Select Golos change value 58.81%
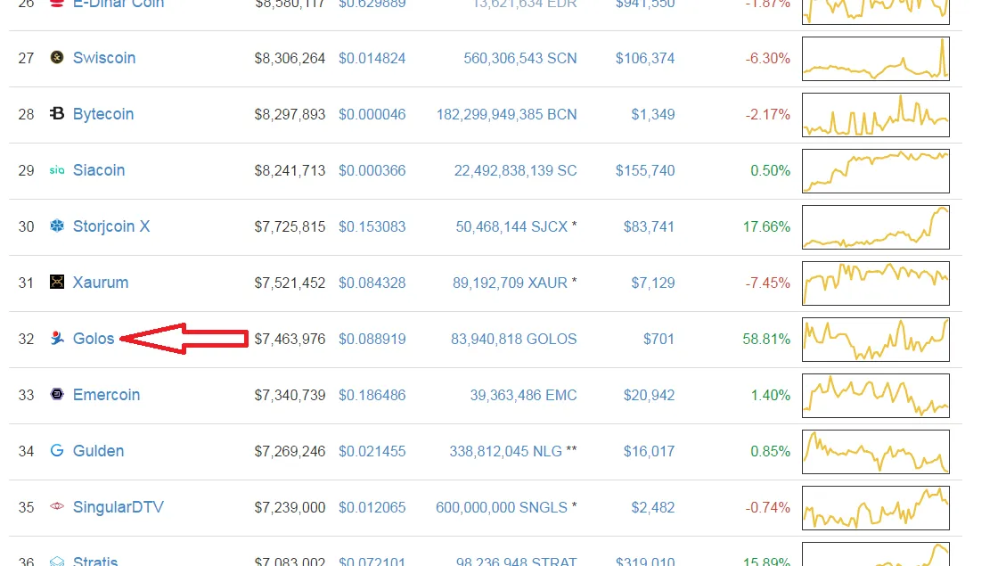Image resolution: width=1006 pixels, height=566 pixels. [766, 339]
